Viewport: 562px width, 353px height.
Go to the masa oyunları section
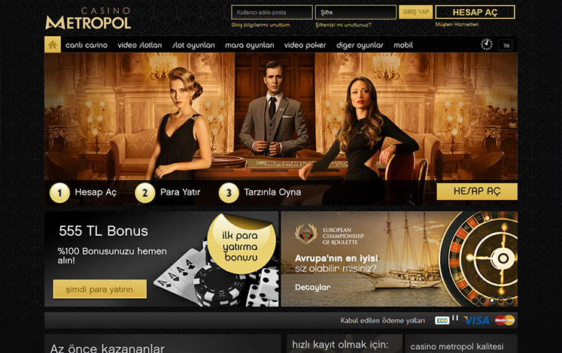coord(250,45)
